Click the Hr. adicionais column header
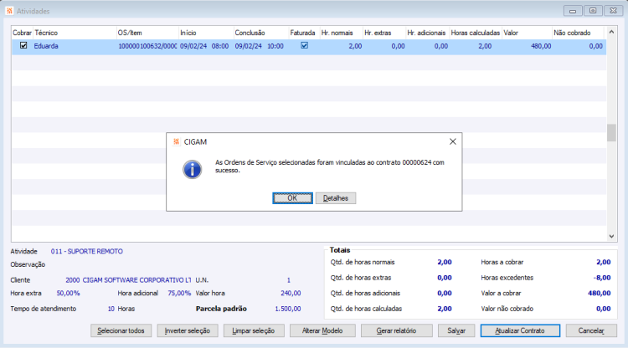This screenshot has height=348, width=628. pos(427,33)
